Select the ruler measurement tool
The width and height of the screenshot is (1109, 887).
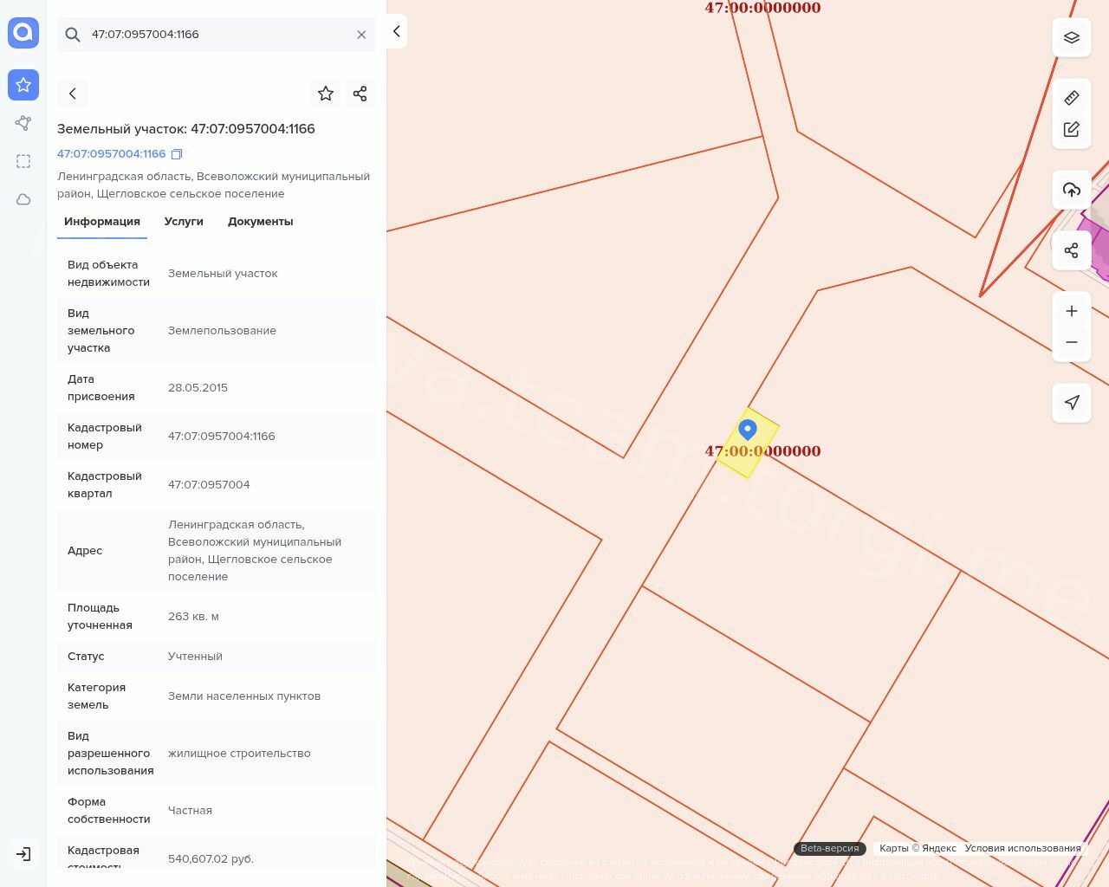[1072, 98]
